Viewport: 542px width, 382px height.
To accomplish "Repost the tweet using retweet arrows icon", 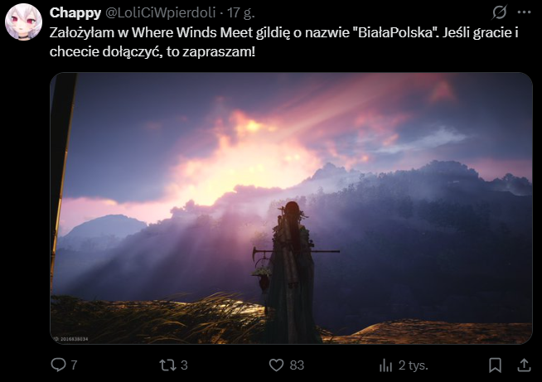I will (x=167, y=365).
